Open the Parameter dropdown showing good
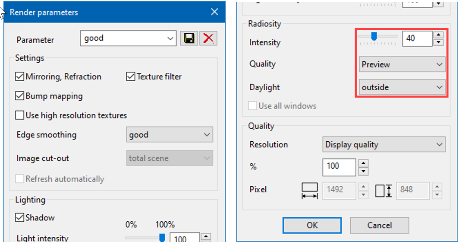Image resolution: width=462 pixels, height=245 pixels. [x=128, y=38]
